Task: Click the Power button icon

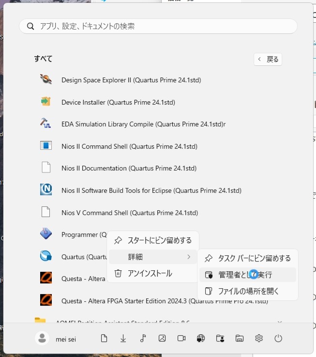Action: click(278, 338)
